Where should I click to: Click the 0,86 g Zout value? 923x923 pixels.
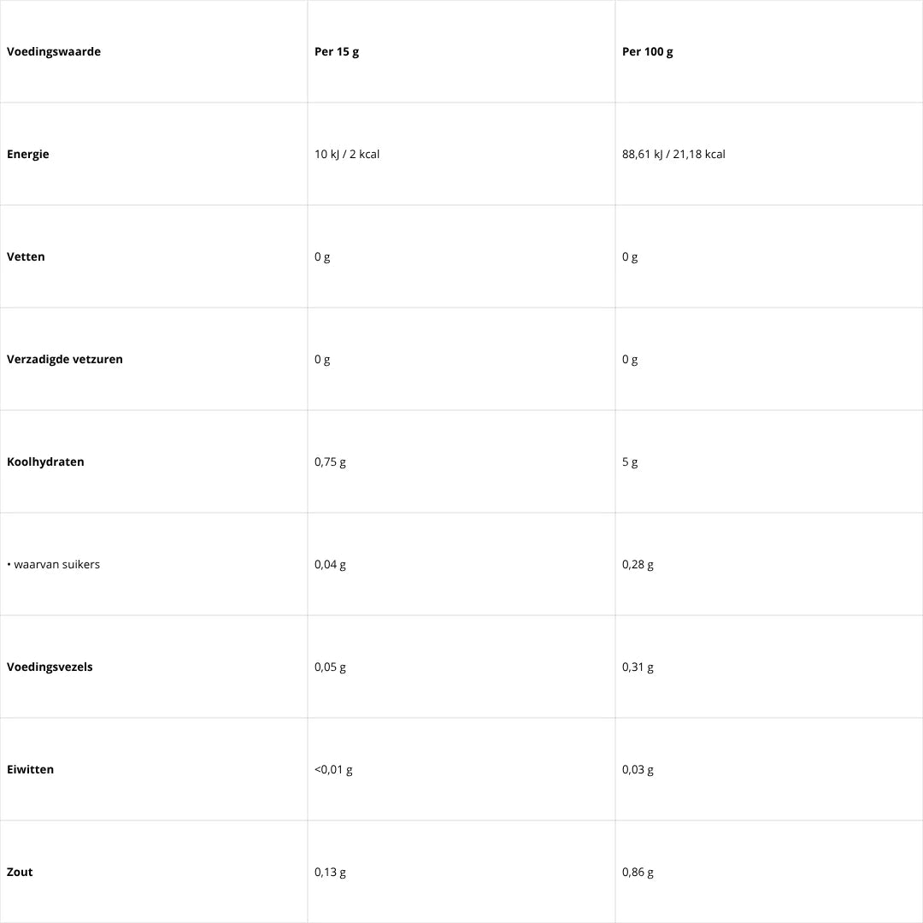click(x=638, y=872)
